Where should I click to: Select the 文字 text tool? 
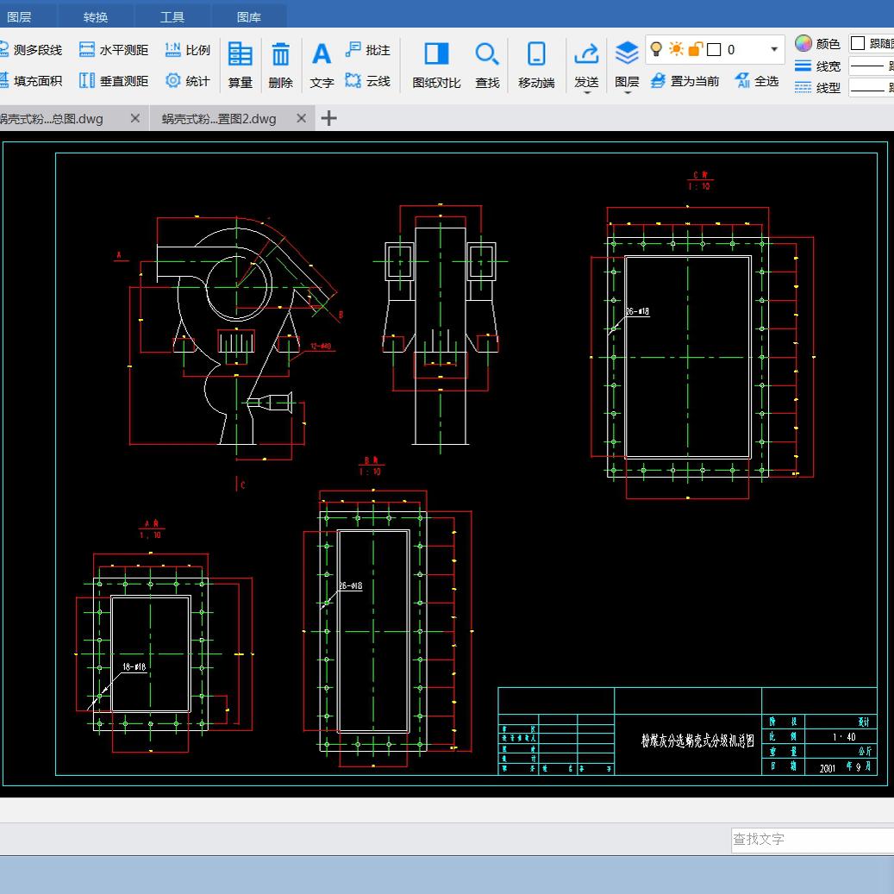[x=322, y=65]
